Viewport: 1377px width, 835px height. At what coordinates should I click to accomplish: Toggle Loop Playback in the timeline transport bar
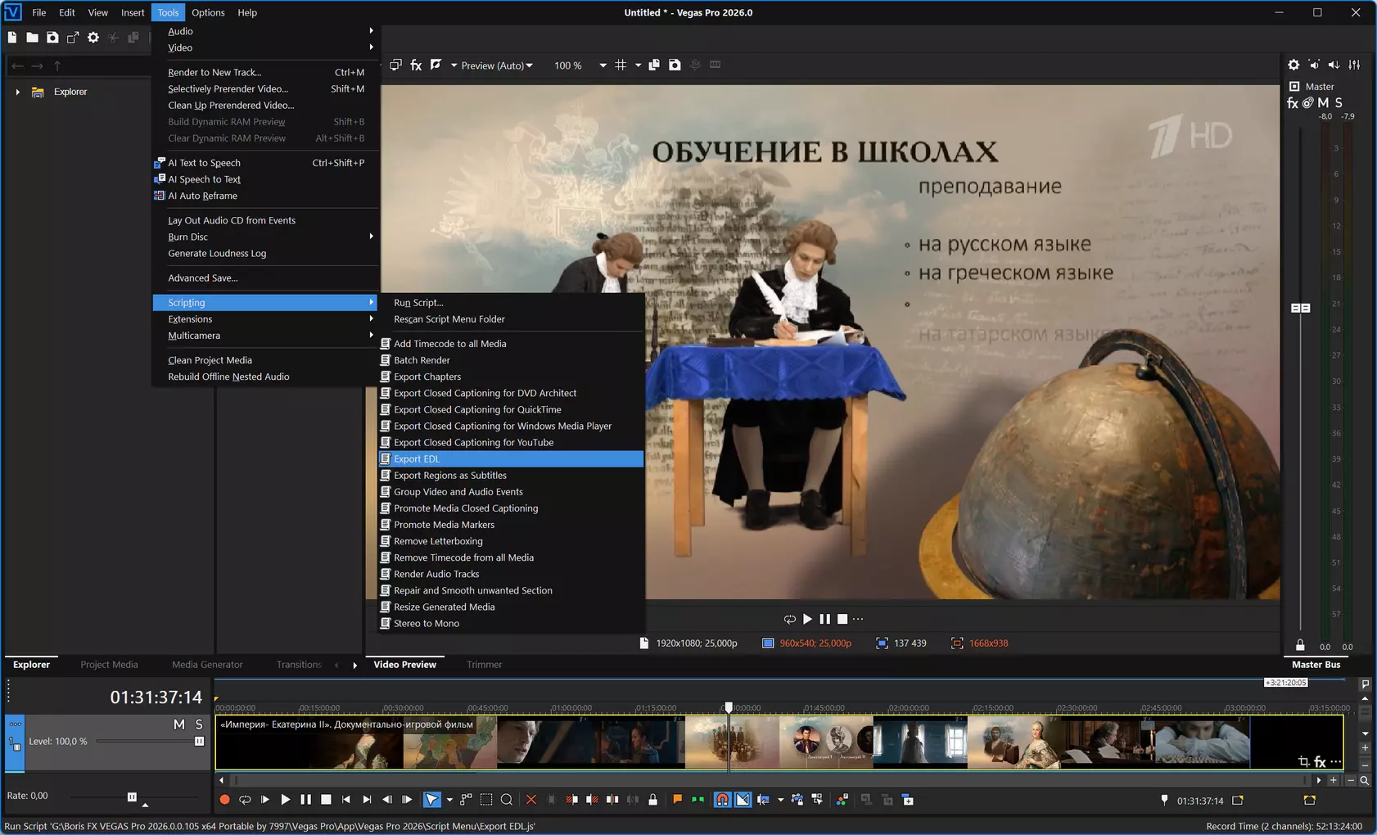tap(245, 800)
